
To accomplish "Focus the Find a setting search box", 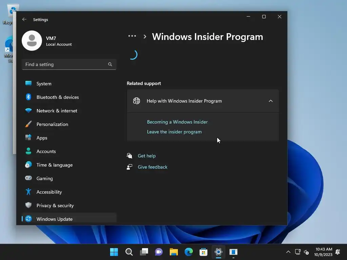I will [x=69, y=64].
